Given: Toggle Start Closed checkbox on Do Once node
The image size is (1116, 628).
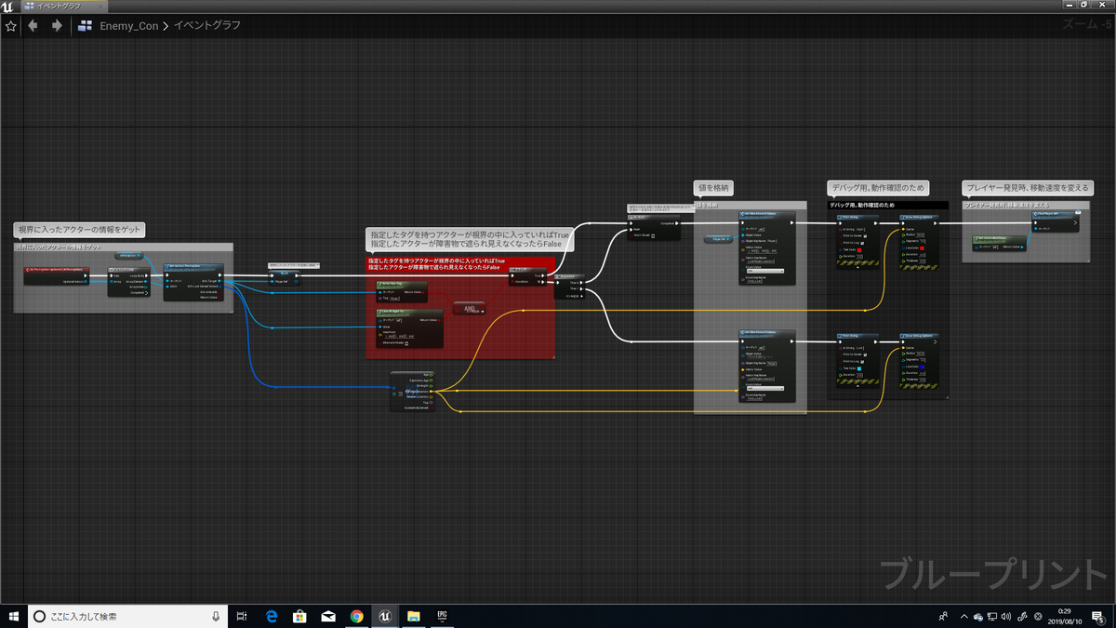Looking at the screenshot, I should [x=653, y=235].
